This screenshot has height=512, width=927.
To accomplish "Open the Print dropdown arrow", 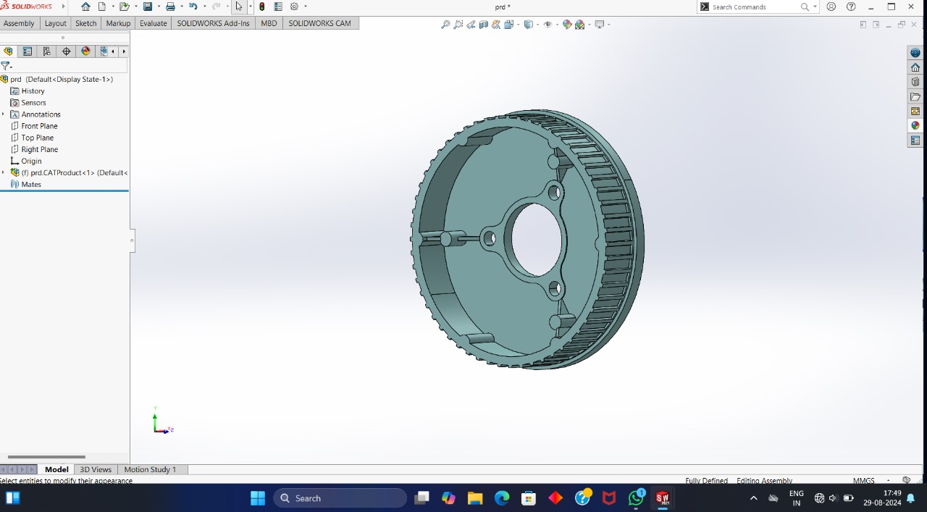I will coord(182,7).
